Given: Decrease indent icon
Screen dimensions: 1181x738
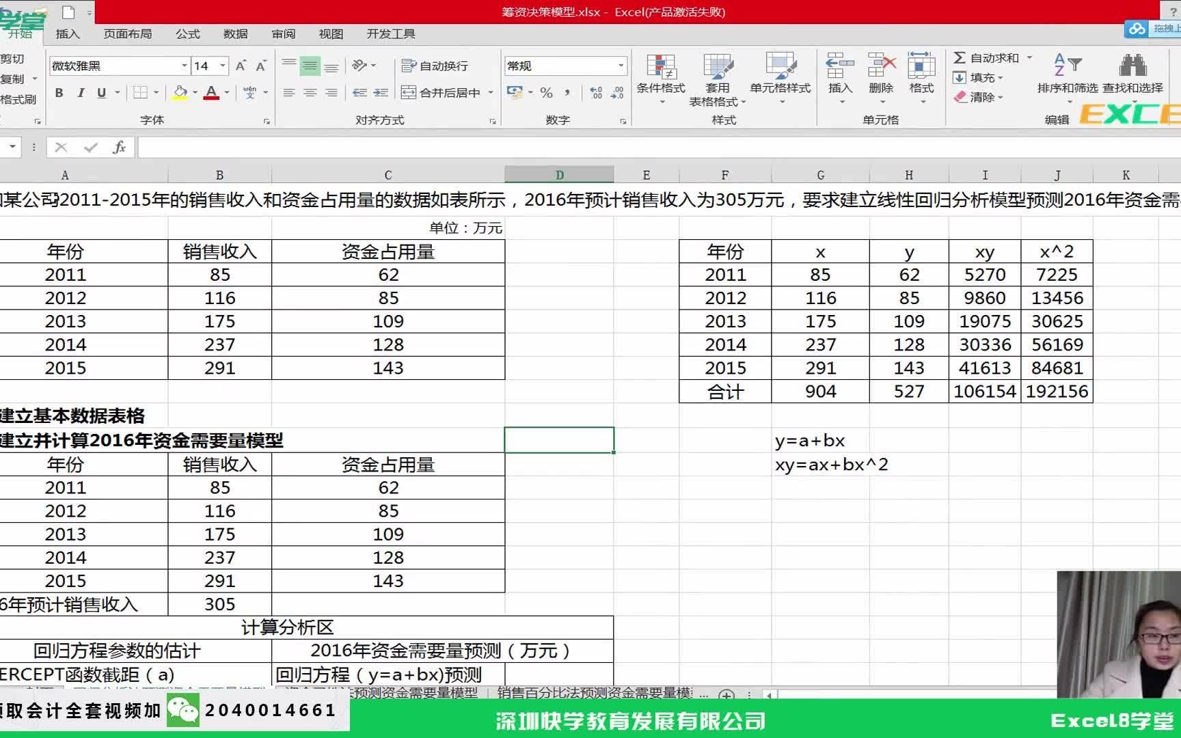Looking at the screenshot, I should tap(360, 93).
